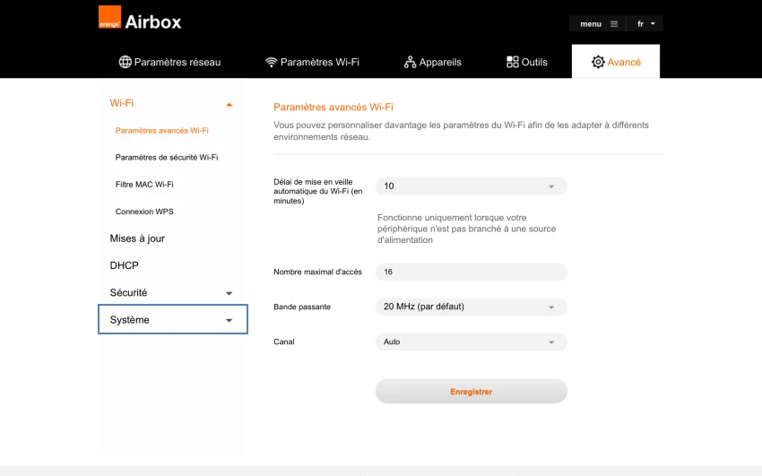This screenshot has height=476, width=762.
Task: Click the Vous pouvez personnaliser description text
Action: tap(461, 131)
